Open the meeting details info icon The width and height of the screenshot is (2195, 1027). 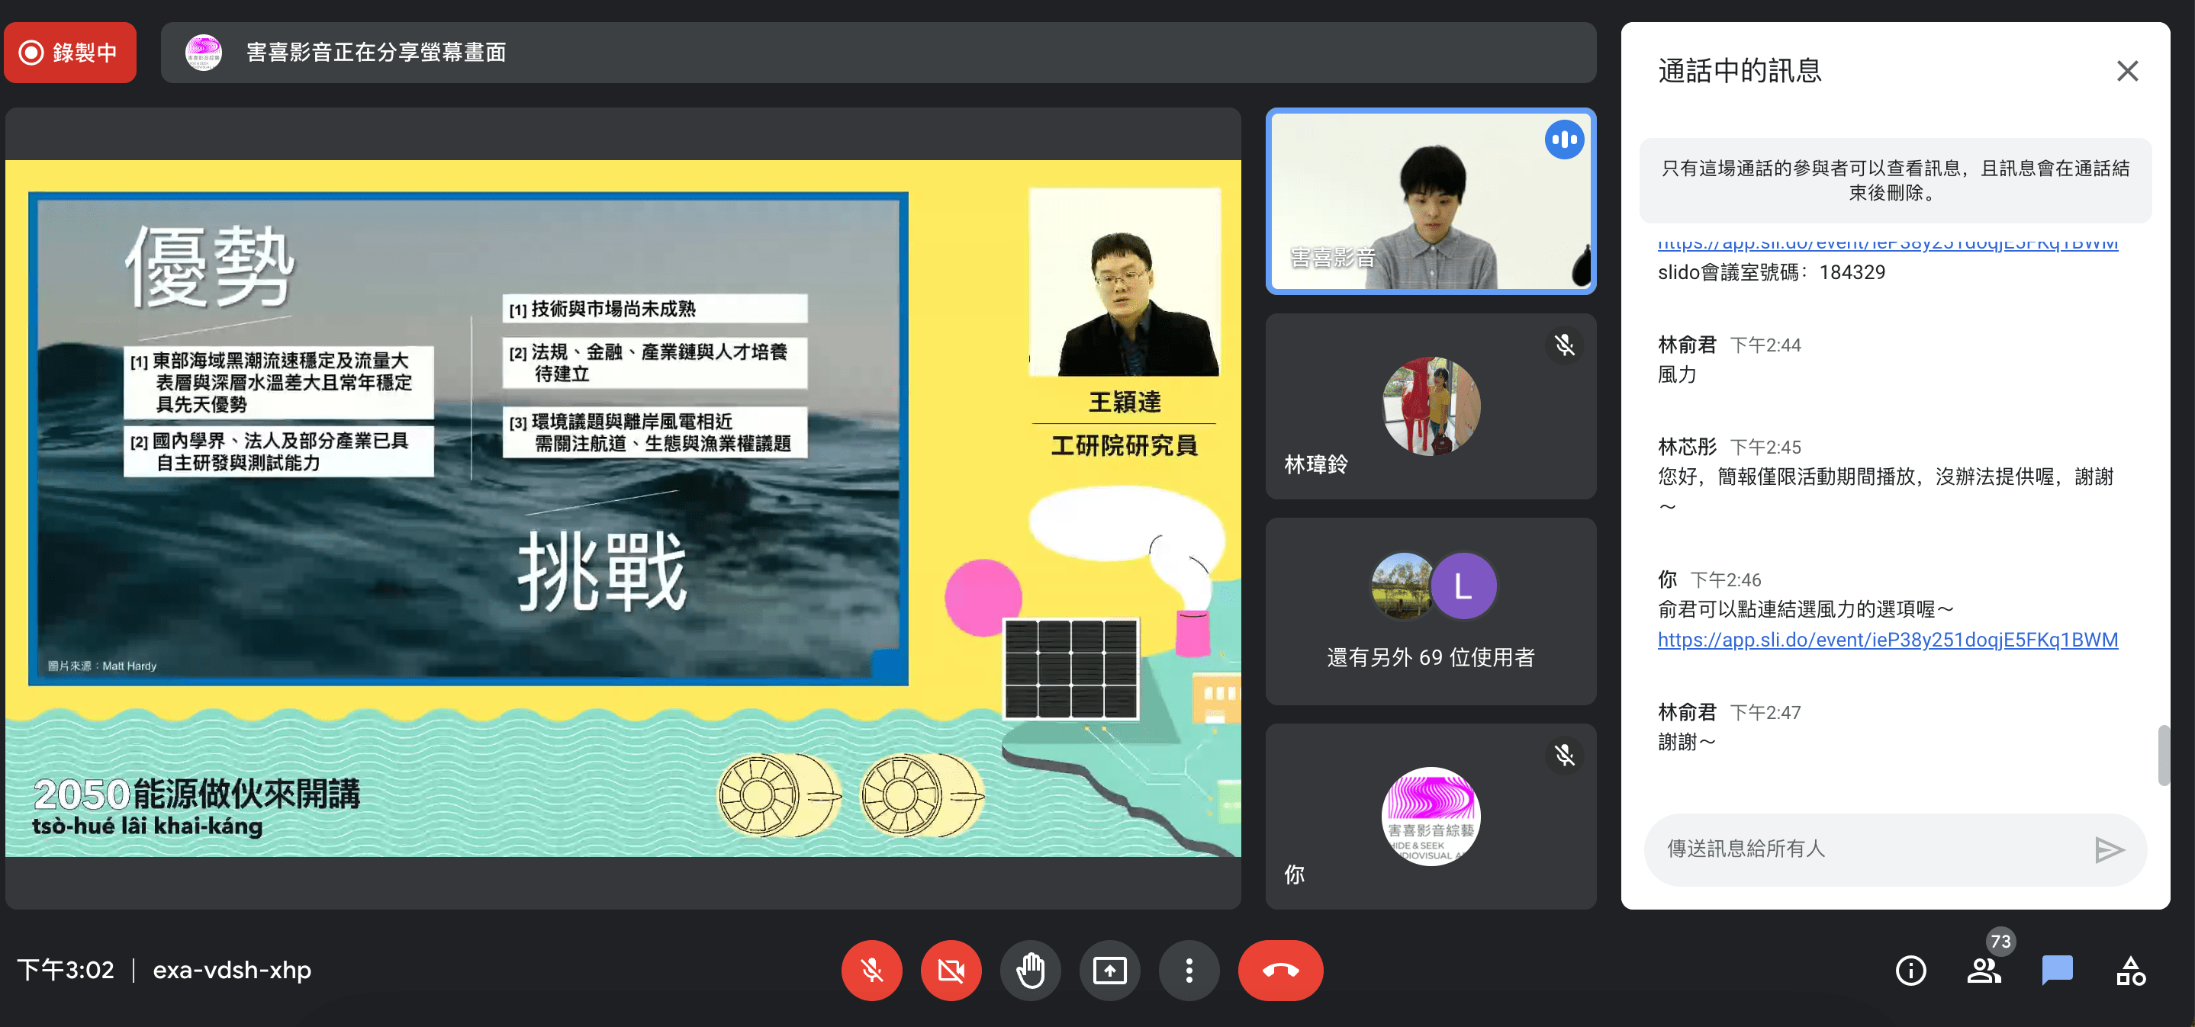point(1910,970)
